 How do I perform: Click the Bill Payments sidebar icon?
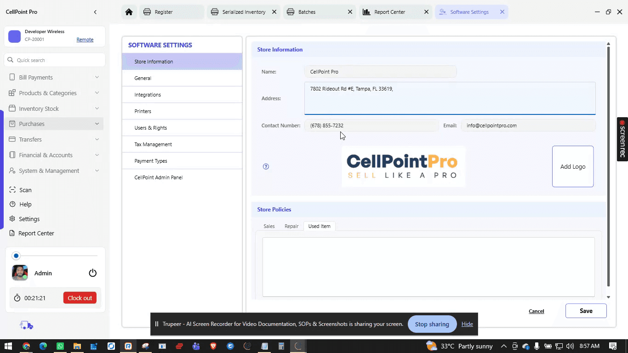coord(12,77)
